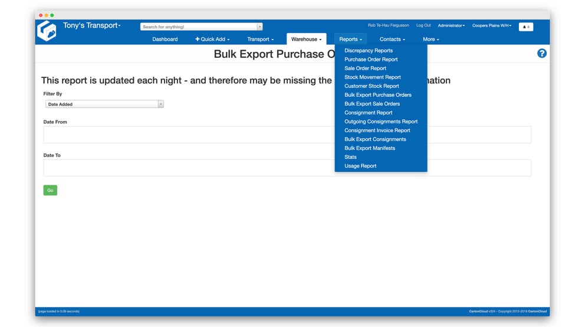
Task: Choose Bulk Export Purchase Orders
Action: (378, 95)
